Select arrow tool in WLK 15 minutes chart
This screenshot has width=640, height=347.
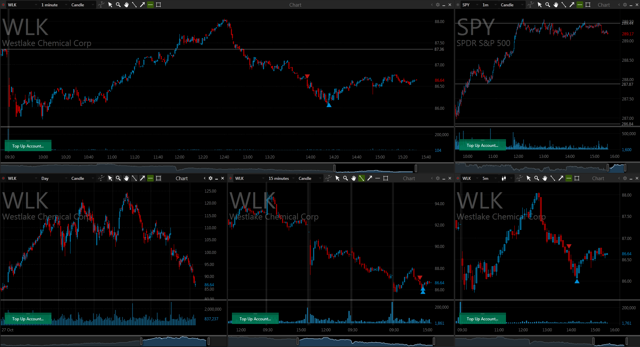[x=370, y=178]
